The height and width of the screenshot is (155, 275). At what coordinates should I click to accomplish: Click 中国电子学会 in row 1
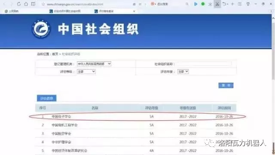pos(61,116)
